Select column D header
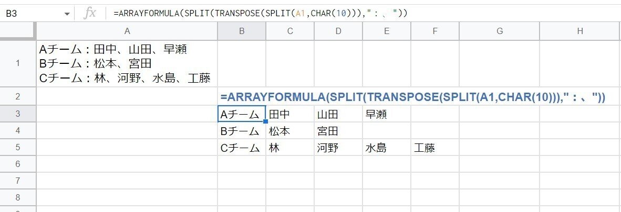 (338, 31)
